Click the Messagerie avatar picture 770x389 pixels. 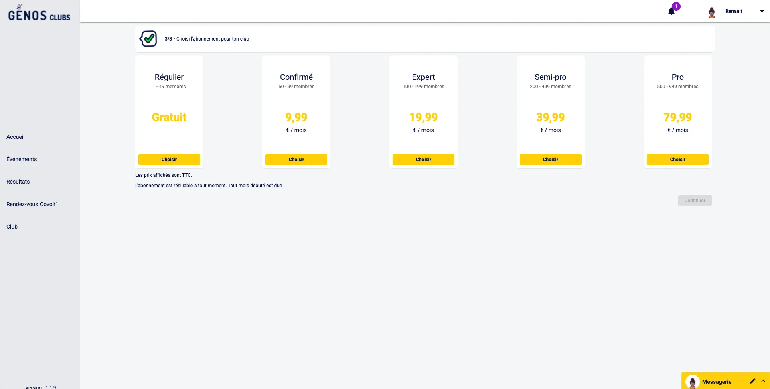(x=692, y=382)
